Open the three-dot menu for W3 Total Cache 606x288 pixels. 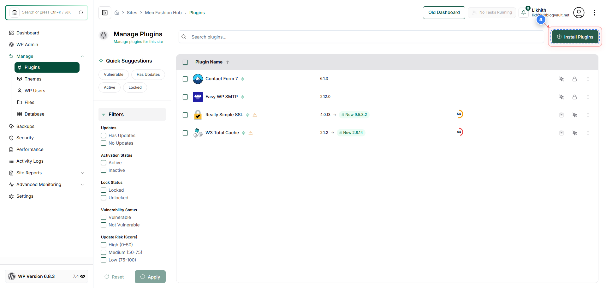point(588,133)
